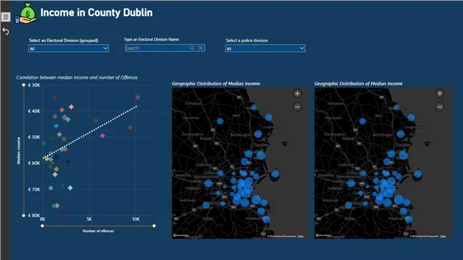Click the 'Income in County Dublin' title
Screen dimensions: 463x260
pos(96,13)
